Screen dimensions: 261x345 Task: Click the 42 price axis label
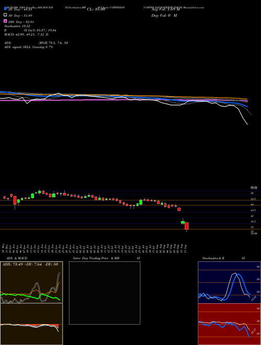click(x=252, y=216)
